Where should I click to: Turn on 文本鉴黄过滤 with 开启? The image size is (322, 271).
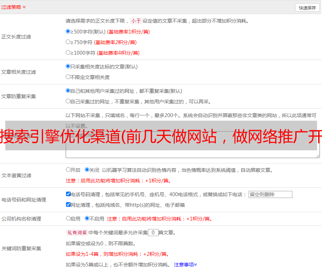pos(68,170)
